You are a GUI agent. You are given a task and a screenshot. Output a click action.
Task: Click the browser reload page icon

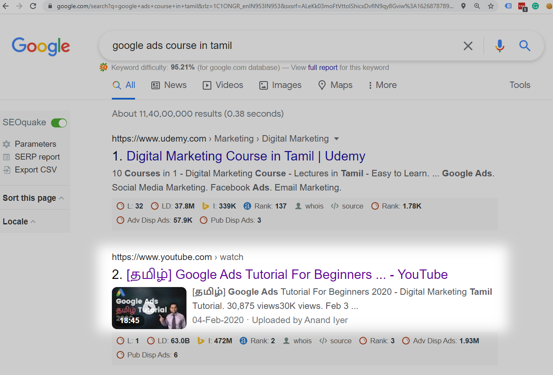[x=33, y=6]
